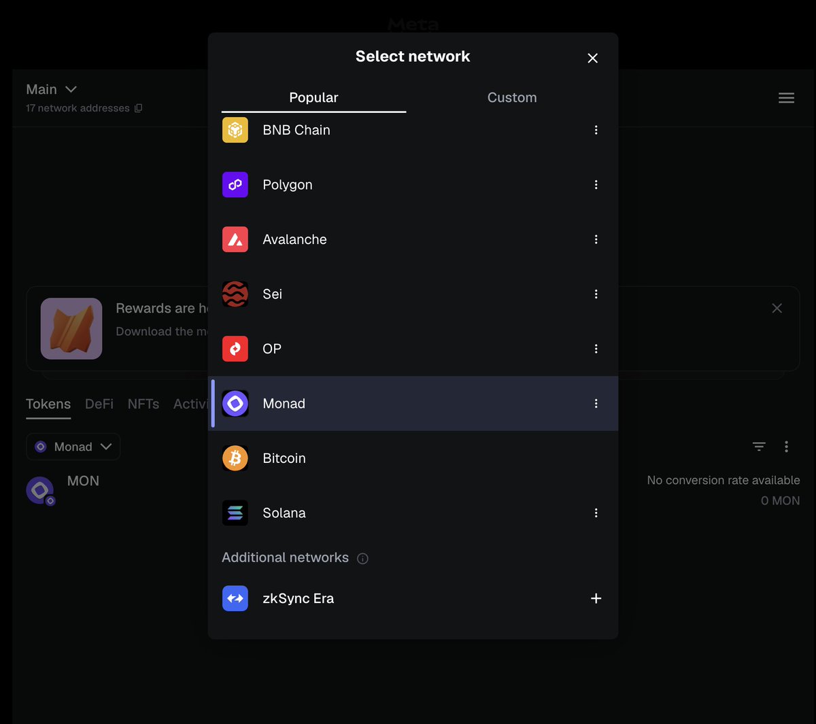The height and width of the screenshot is (724, 816).
Task: Open the Tokens tab
Action: (48, 404)
